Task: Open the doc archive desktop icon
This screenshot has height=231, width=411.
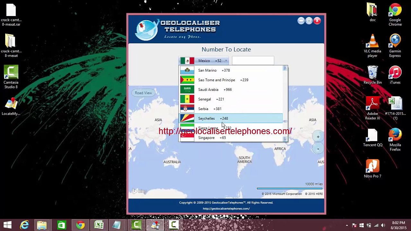Action: click(372, 13)
